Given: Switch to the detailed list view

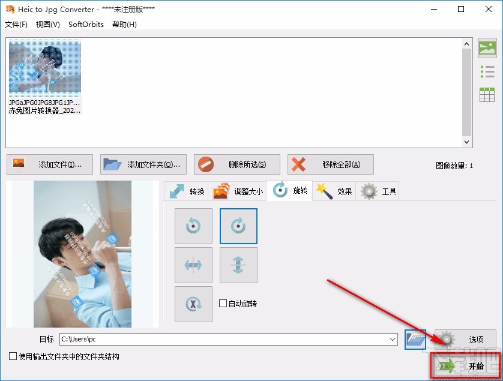Looking at the screenshot, I should 487,71.
